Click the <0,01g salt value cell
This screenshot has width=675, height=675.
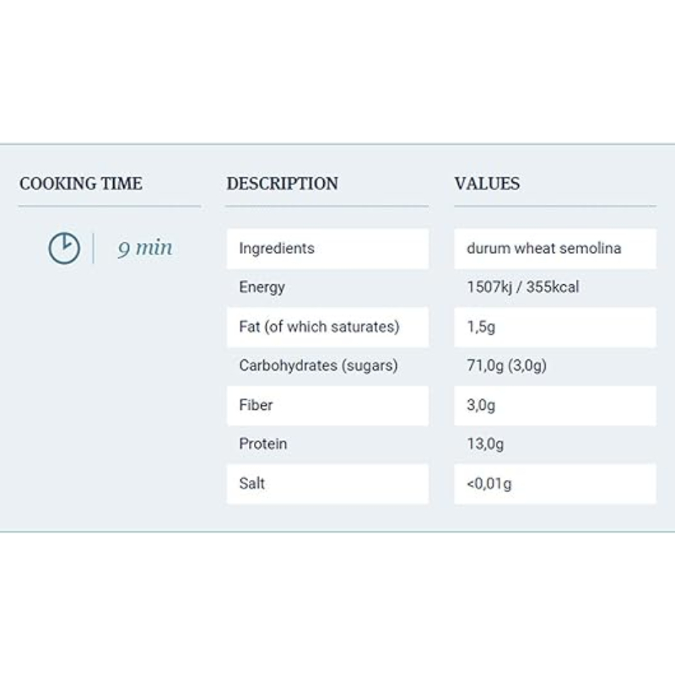pos(554,483)
